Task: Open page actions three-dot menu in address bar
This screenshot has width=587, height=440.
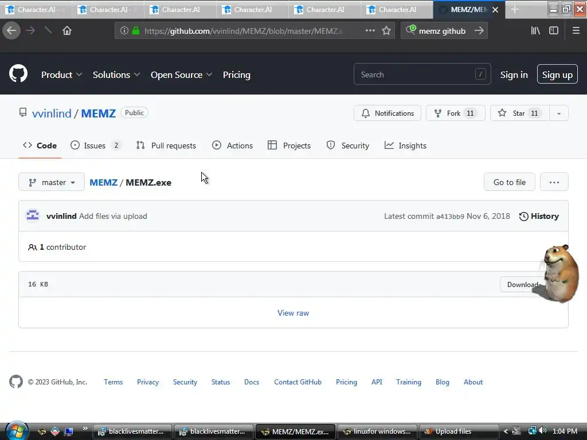Action: (370, 31)
